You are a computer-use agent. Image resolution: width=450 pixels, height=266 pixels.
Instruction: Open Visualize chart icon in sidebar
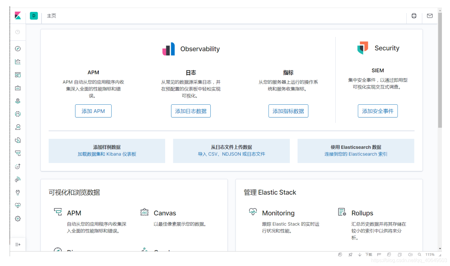[18, 62]
